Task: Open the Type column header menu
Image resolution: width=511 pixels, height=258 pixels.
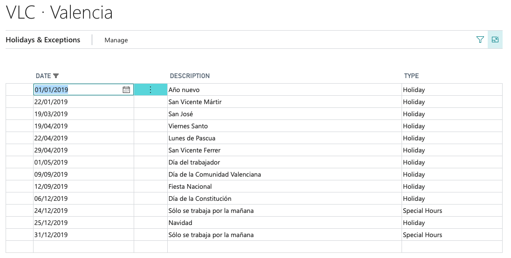Action: [411, 76]
